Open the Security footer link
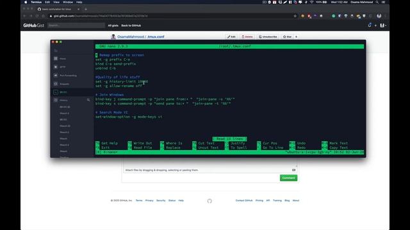 tap(161, 201)
